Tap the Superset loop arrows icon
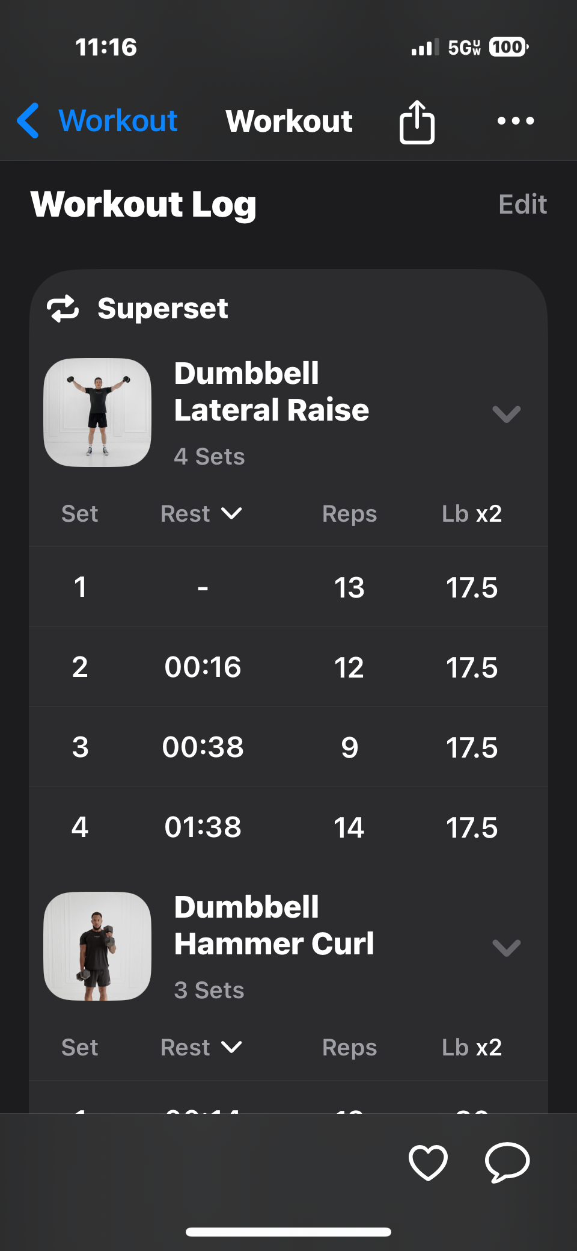Screen dimensions: 577x1251 click(x=63, y=309)
